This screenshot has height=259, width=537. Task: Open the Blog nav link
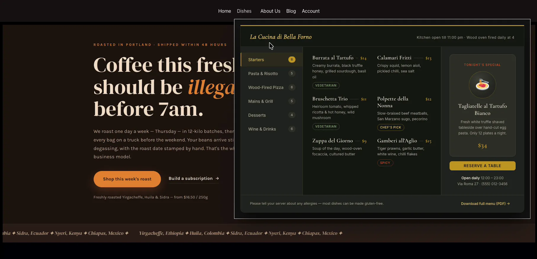(x=291, y=11)
